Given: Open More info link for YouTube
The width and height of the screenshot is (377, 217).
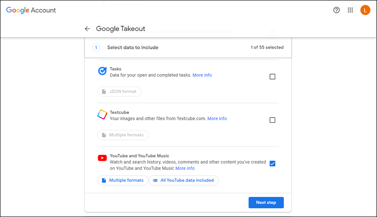Looking at the screenshot, I should [185, 168].
